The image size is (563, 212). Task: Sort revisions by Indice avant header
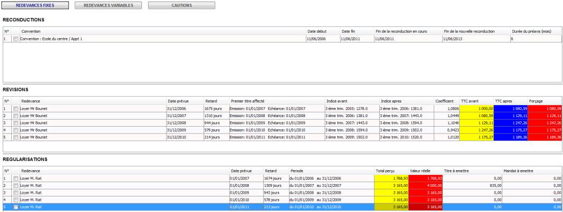pyautogui.click(x=352, y=101)
